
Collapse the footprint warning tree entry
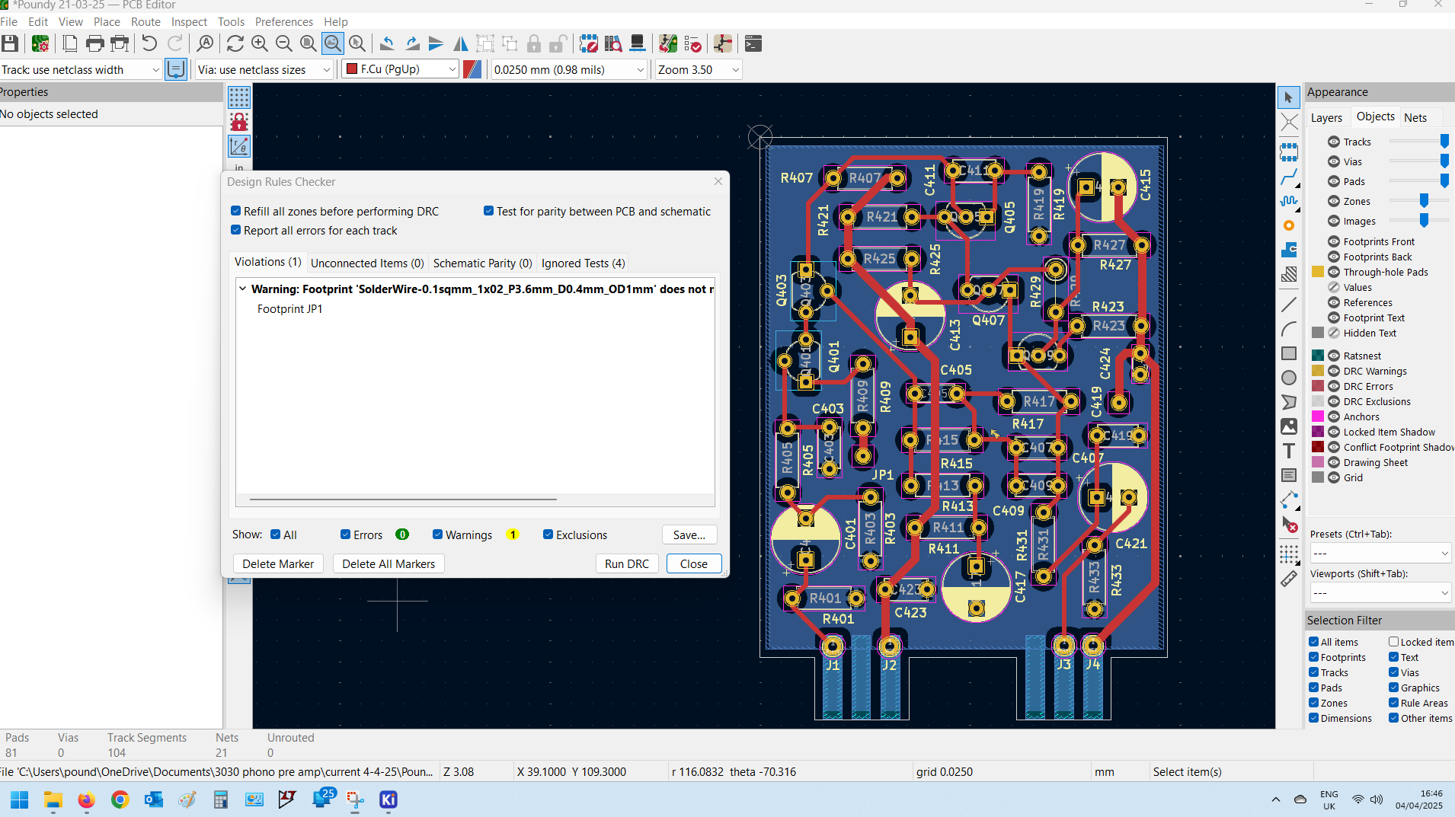243,289
